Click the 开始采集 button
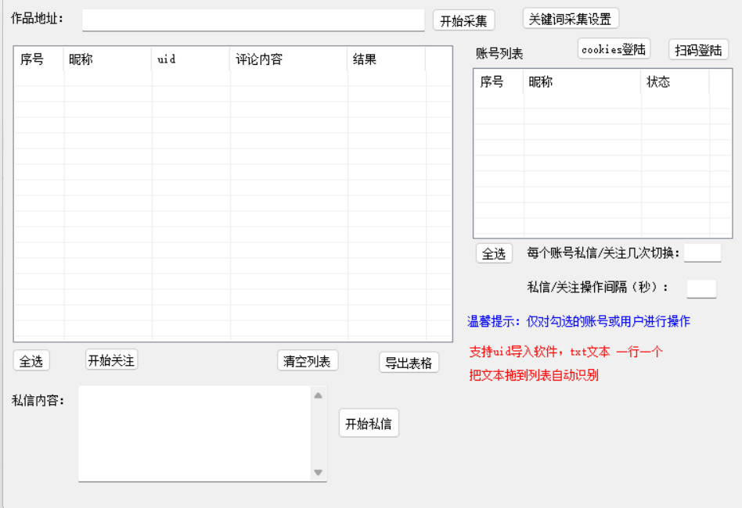This screenshot has height=508, width=742. tap(463, 21)
